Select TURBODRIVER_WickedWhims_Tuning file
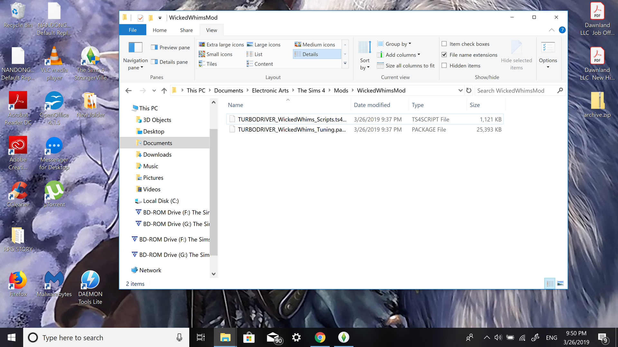Viewport: 618px width, 347px height. tap(365, 129)
